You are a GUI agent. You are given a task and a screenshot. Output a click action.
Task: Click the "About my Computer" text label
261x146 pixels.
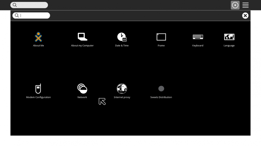coord(82,46)
